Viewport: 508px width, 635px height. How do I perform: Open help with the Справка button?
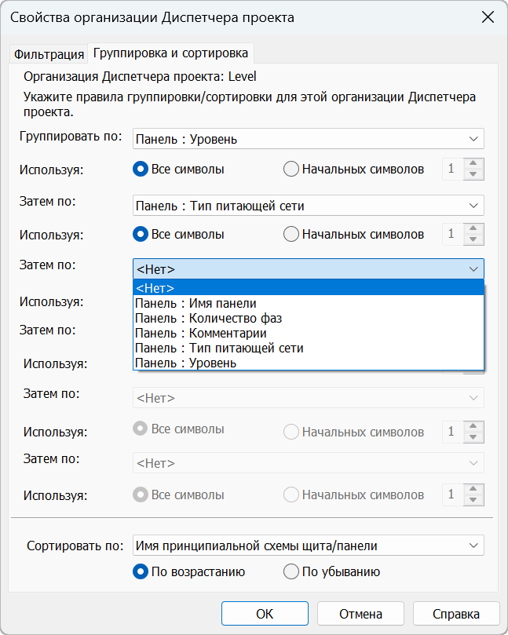coord(455,614)
